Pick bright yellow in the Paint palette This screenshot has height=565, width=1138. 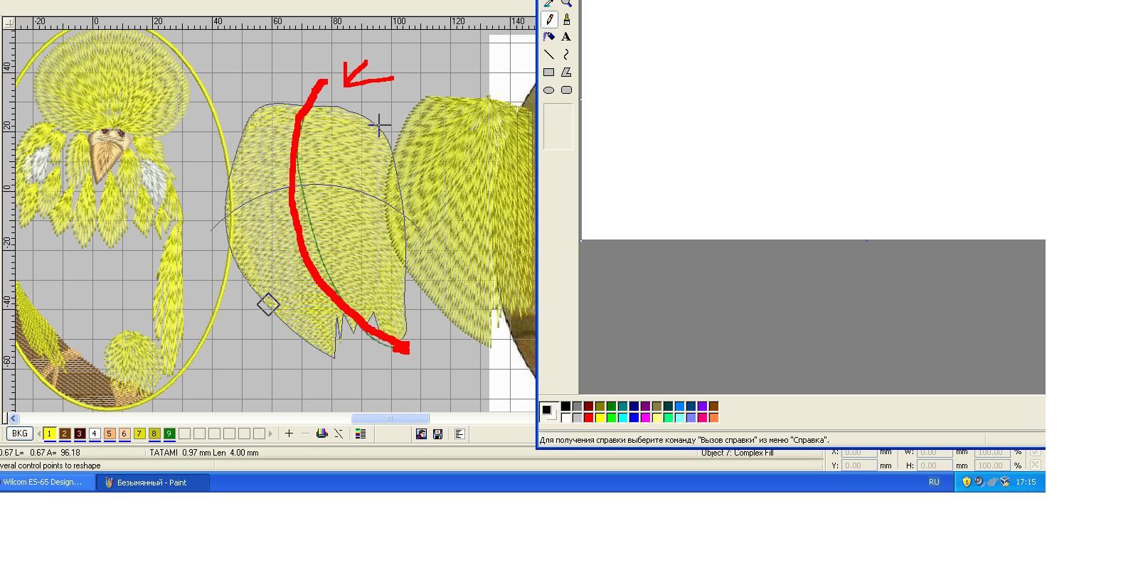tap(600, 418)
